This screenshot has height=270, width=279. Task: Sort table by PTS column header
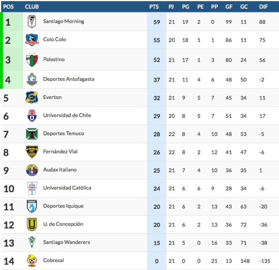click(x=154, y=7)
